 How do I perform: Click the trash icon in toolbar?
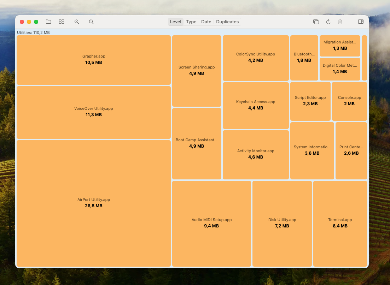pos(340,22)
